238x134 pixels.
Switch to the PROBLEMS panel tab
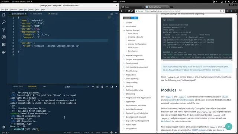pyautogui.click(x=18, y=87)
